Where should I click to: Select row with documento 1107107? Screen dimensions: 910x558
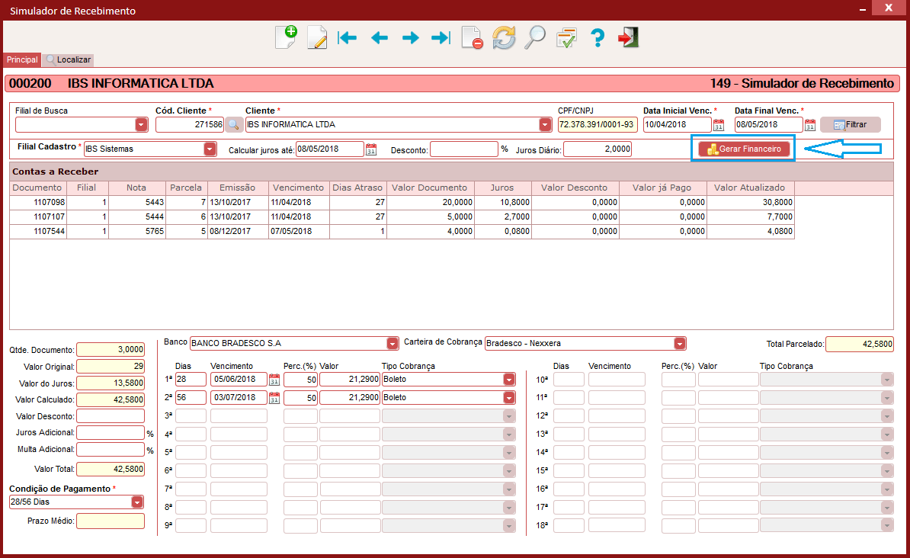(402, 217)
